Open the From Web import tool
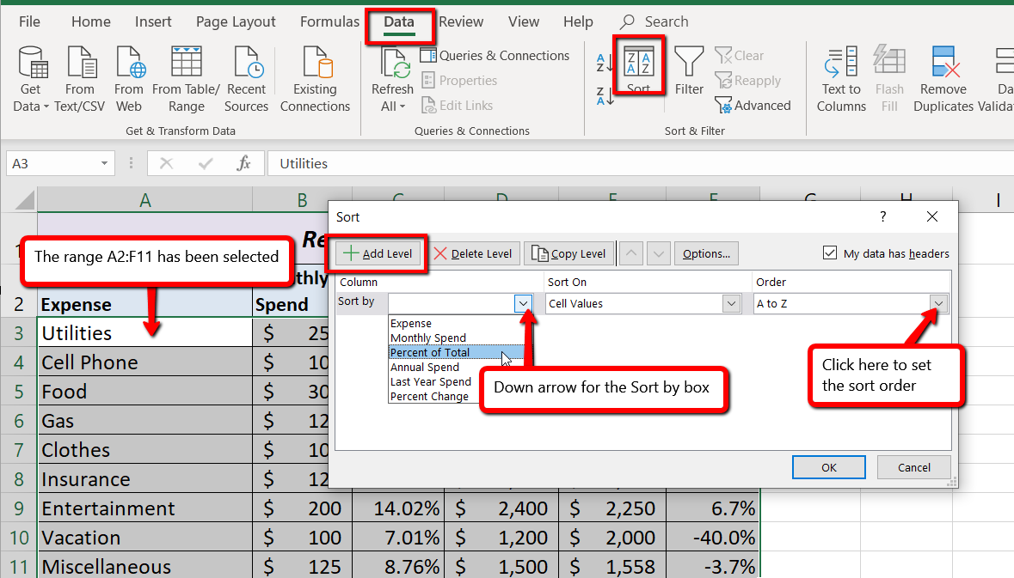1014x578 pixels. (x=129, y=77)
